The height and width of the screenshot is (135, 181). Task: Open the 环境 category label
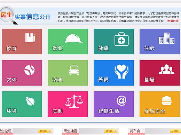pyautogui.click(x=11, y=111)
